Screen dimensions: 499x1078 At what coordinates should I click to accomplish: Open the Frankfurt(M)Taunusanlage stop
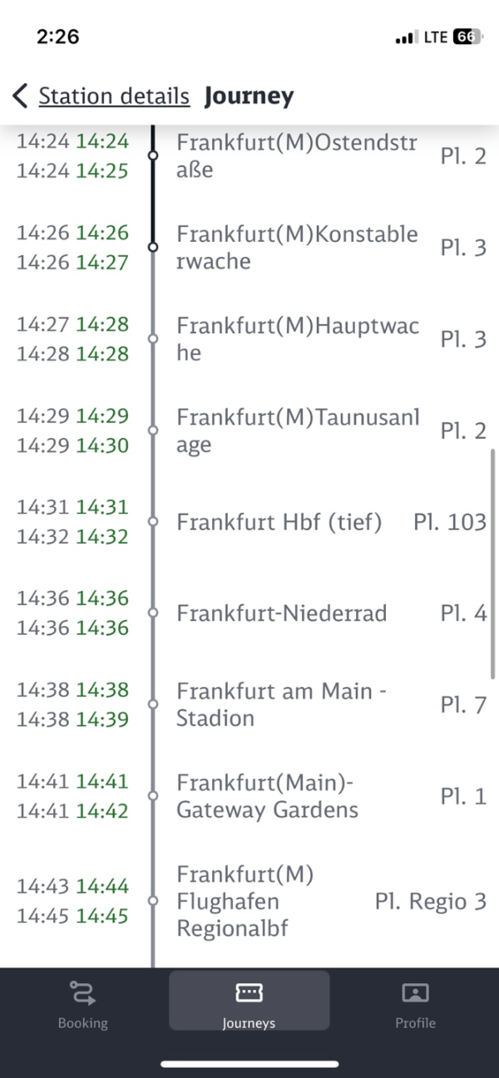[249, 431]
